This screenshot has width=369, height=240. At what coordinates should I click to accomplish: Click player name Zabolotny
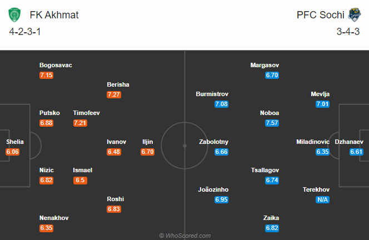click(214, 142)
